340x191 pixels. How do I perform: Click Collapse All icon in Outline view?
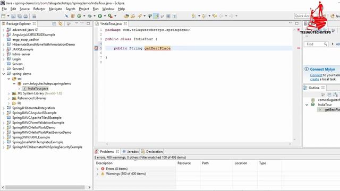(x=329, y=94)
